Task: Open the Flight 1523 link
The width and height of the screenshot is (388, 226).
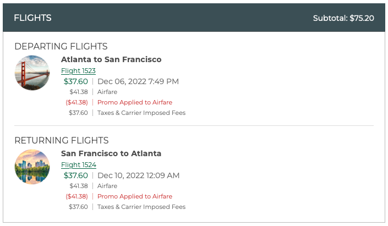Action: (78, 71)
